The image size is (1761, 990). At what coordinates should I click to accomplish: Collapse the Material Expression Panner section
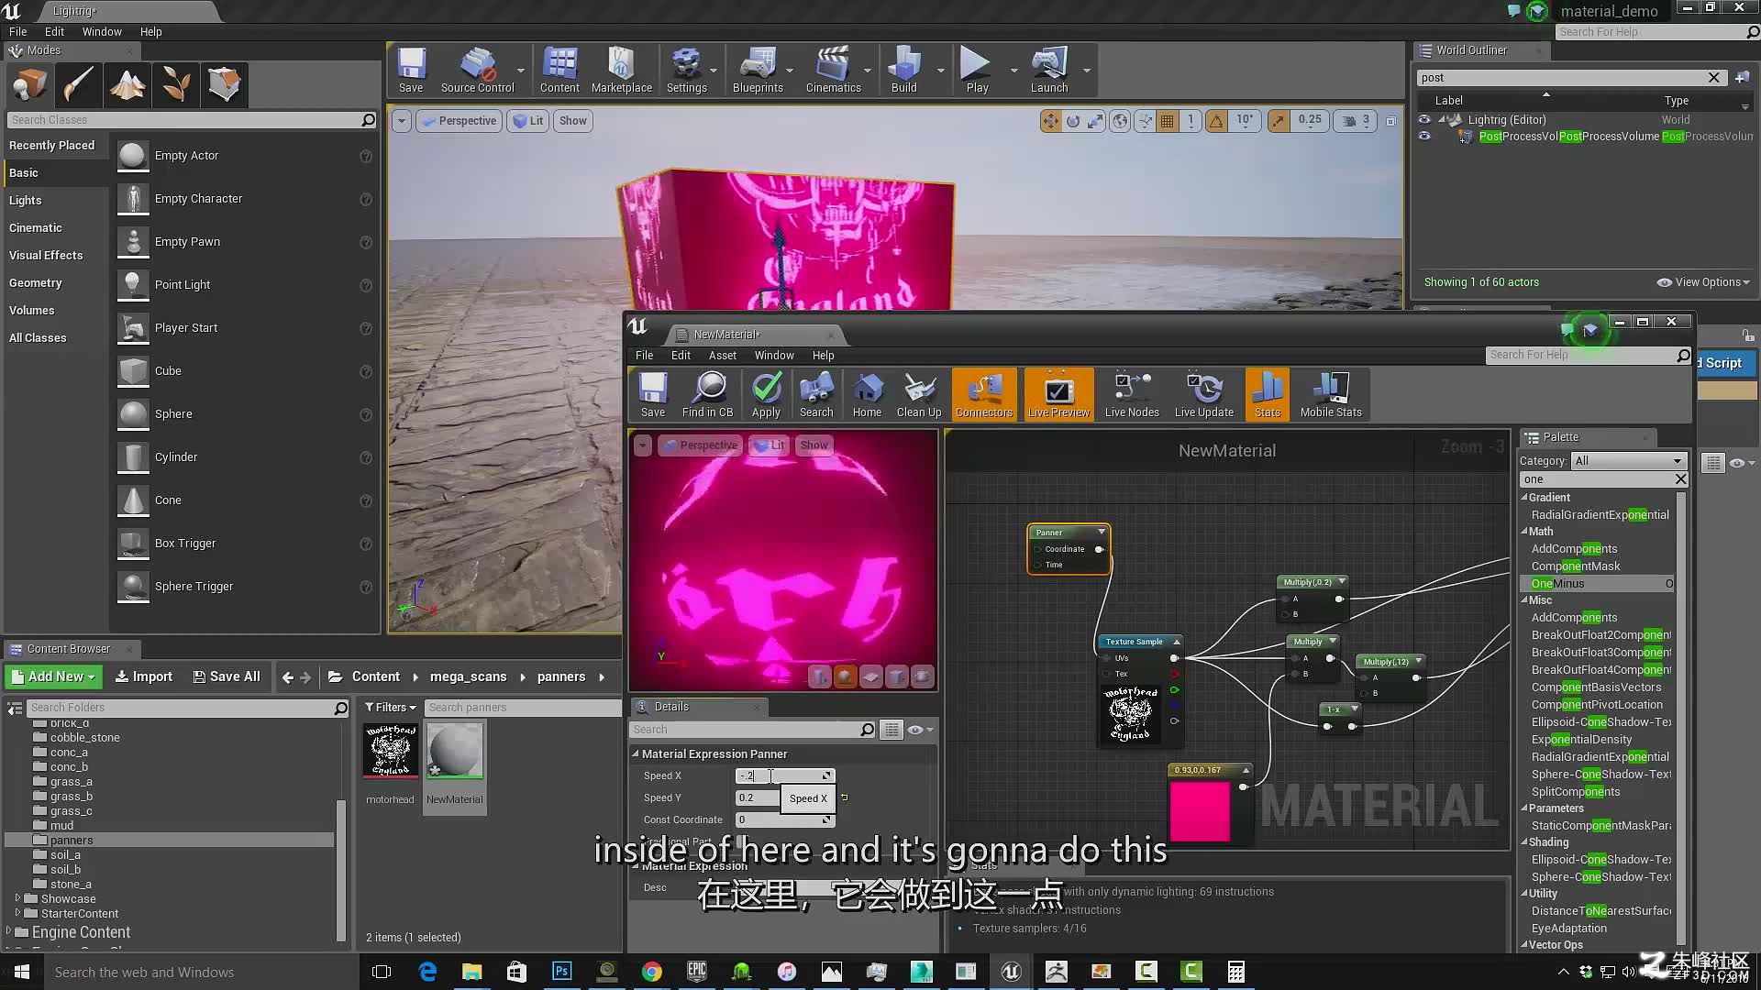[x=636, y=753]
